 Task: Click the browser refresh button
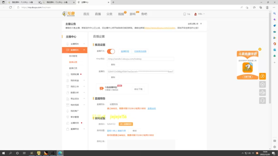tap(10, 7)
